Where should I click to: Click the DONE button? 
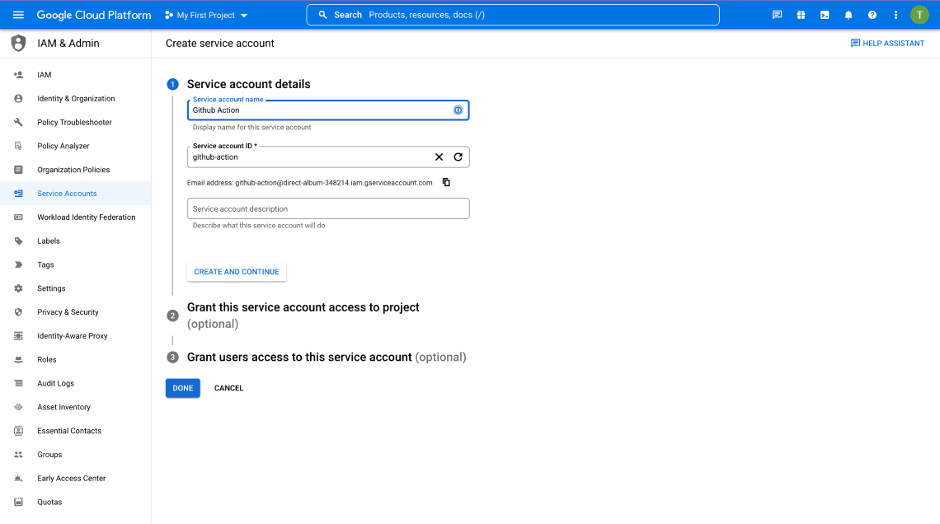pos(182,387)
